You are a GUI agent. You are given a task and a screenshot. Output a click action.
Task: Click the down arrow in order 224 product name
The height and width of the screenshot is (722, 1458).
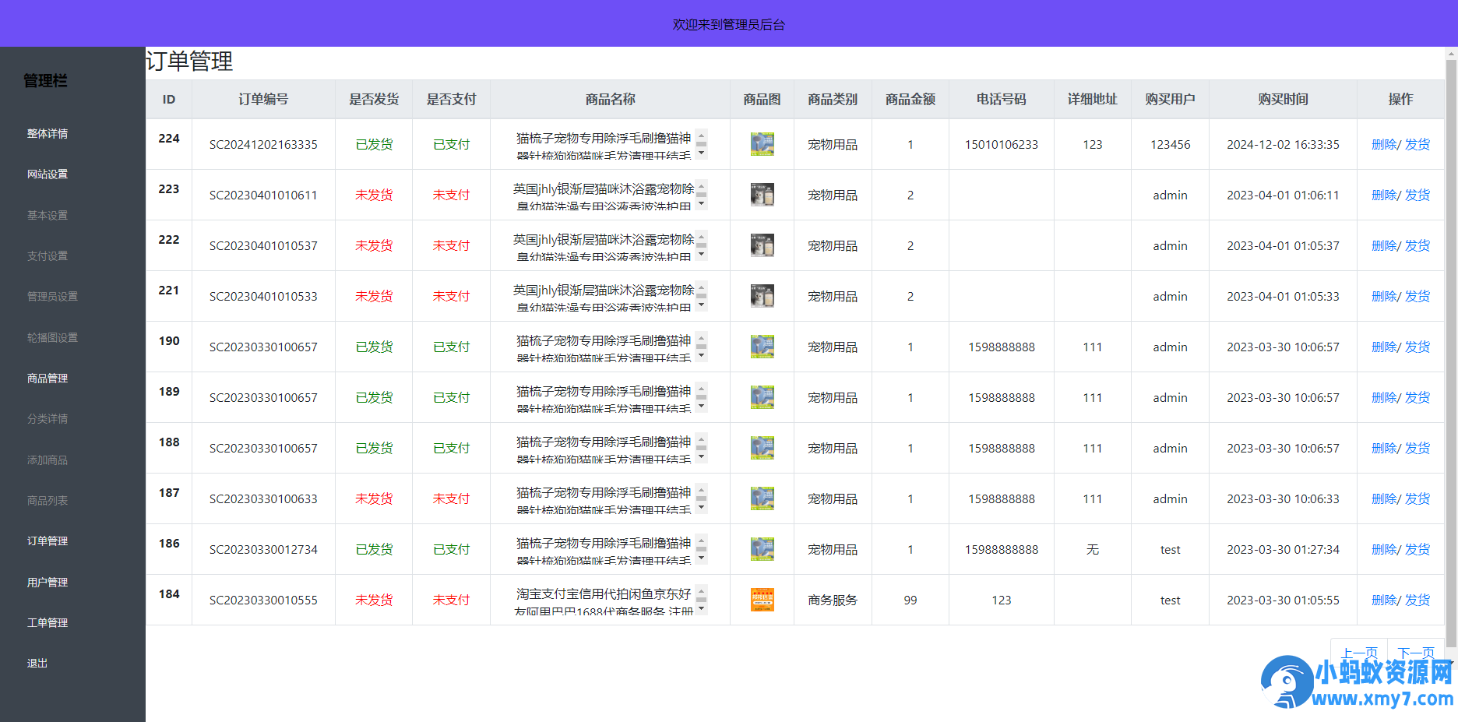[702, 151]
